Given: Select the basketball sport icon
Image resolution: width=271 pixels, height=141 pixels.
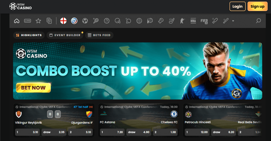Looking at the screenshot, I should point(107,21).
